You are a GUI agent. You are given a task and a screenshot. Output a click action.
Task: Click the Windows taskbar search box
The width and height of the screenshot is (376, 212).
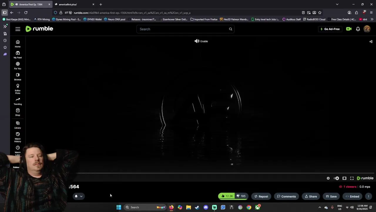tap(145, 207)
